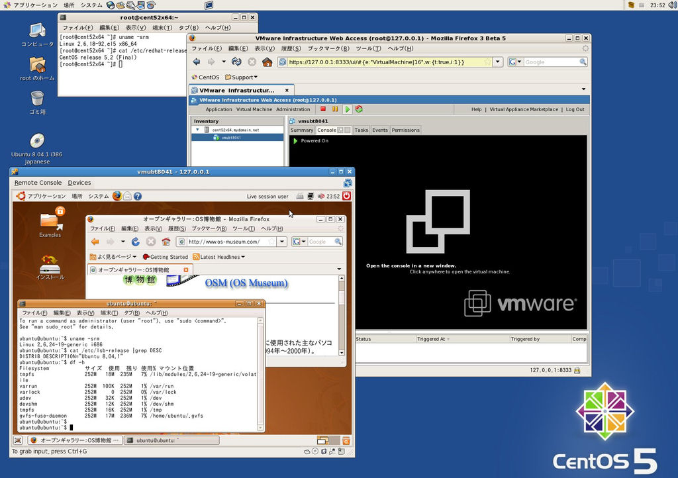Click the home icon in the Ubuntu Firefox
This screenshot has height=478, width=678.
pos(166,242)
